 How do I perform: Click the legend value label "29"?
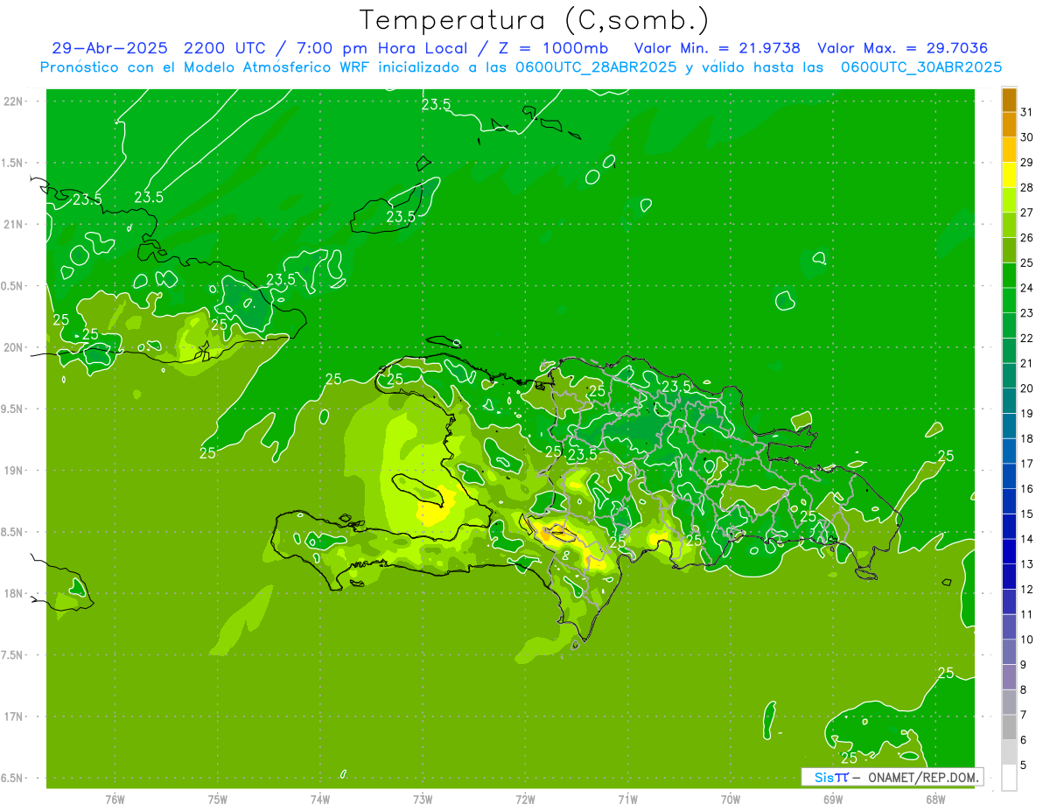[x=1026, y=163]
